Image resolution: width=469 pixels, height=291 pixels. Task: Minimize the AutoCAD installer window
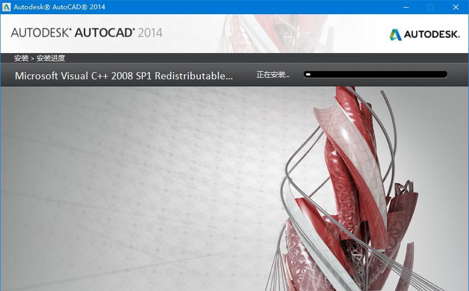(x=406, y=7)
